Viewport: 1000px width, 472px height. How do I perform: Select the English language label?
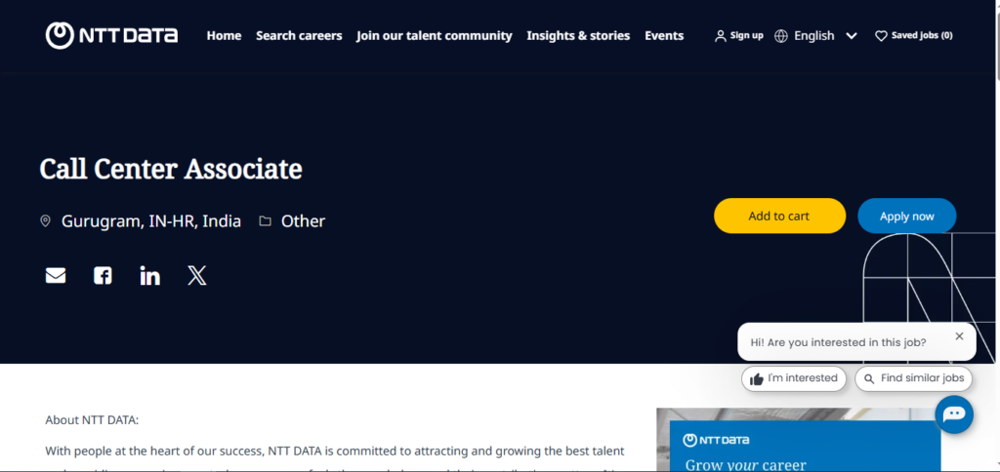[x=813, y=36]
